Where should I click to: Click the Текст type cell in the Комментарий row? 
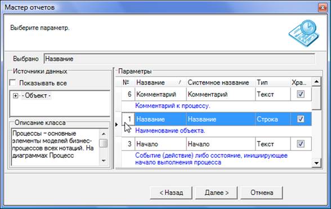[x=272, y=94]
